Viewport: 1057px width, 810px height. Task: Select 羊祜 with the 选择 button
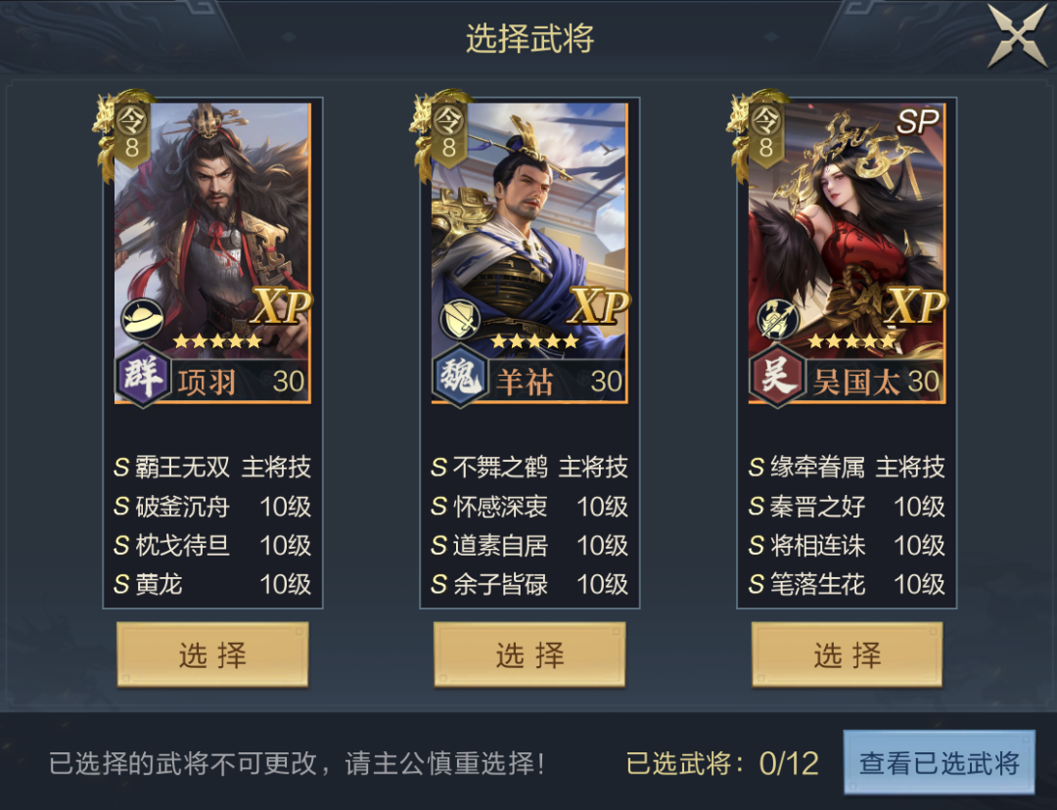point(529,655)
